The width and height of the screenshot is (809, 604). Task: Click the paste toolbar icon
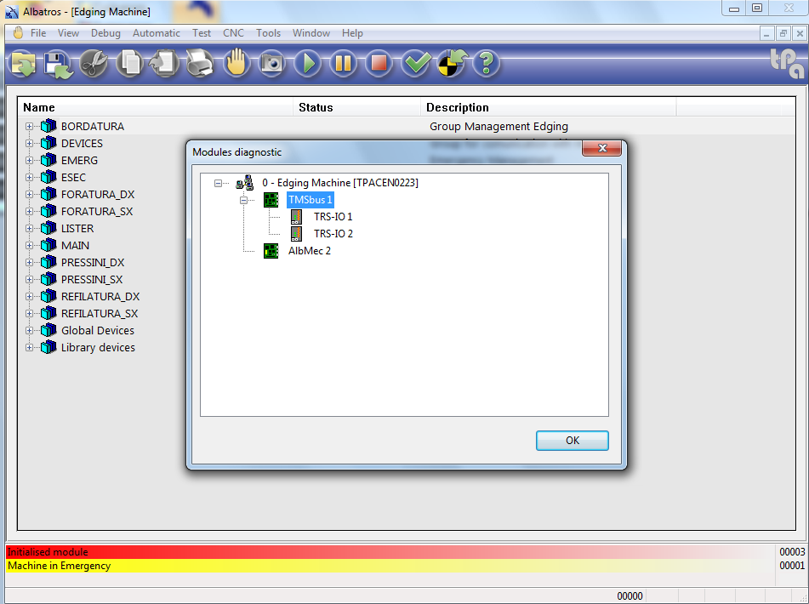[164, 64]
